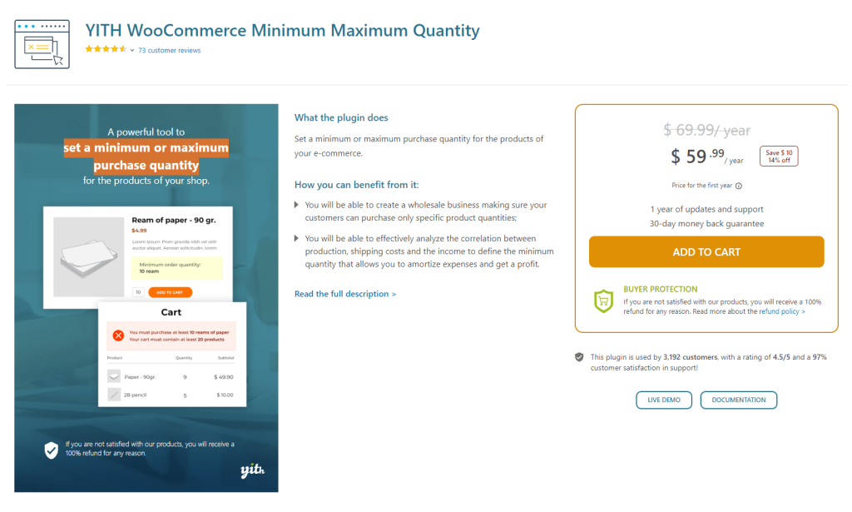Click ADD TO CART in pricing box

[x=706, y=251]
